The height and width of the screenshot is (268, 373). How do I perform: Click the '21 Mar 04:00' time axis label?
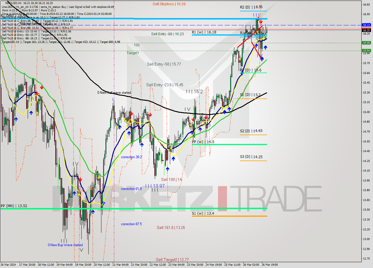pyautogui.click(x=120, y=265)
